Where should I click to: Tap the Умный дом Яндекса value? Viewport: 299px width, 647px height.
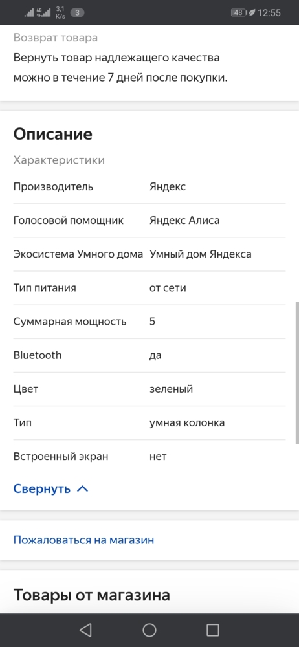[x=200, y=254]
